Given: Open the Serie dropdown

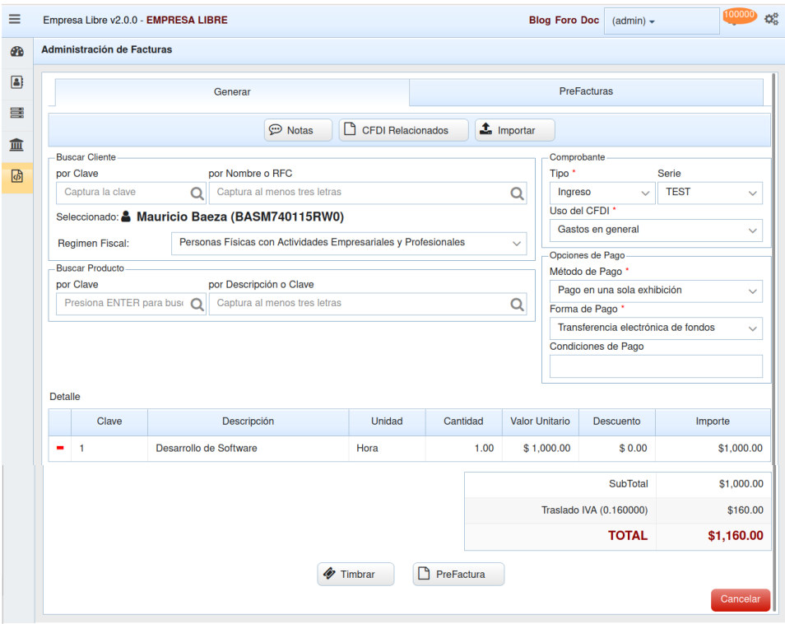Looking at the screenshot, I should pos(709,193).
